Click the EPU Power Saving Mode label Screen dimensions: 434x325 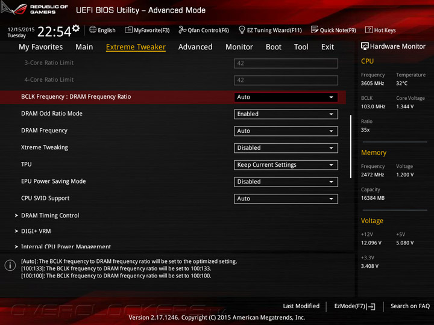(54, 181)
